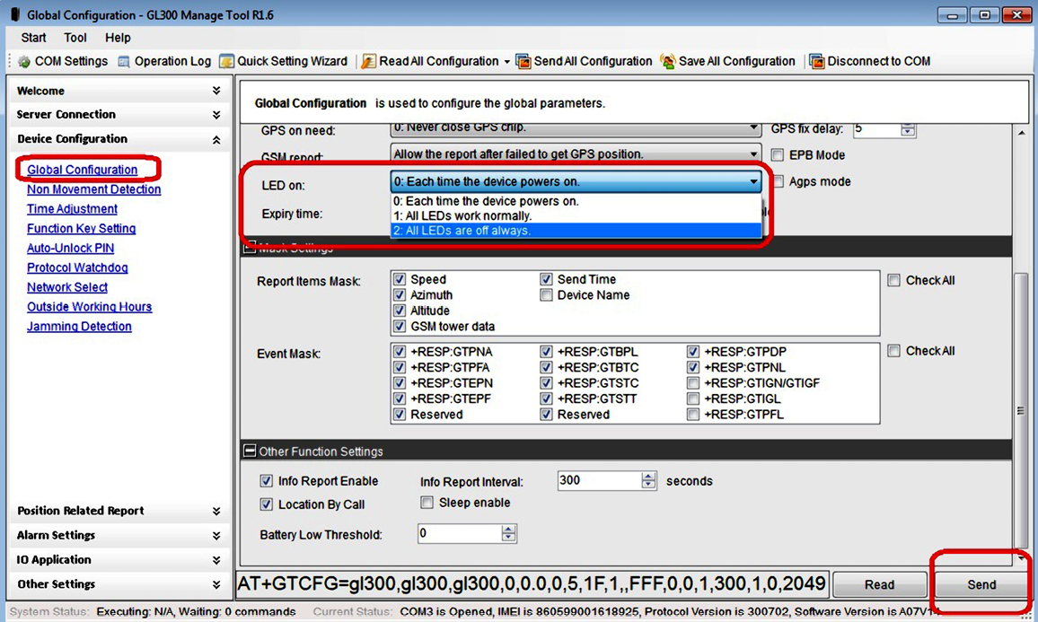Enable +RESP:GTIGL event checkbox
1038x622 pixels.
(692, 399)
